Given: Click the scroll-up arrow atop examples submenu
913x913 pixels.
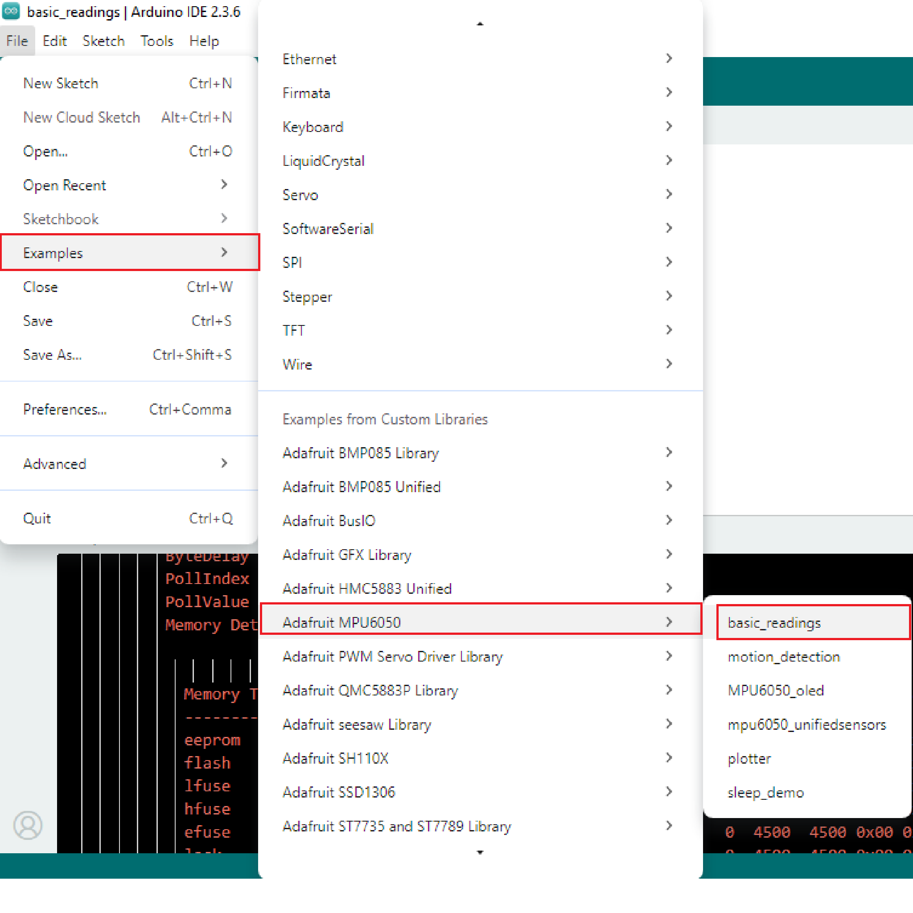Looking at the screenshot, I should [480, 24].
